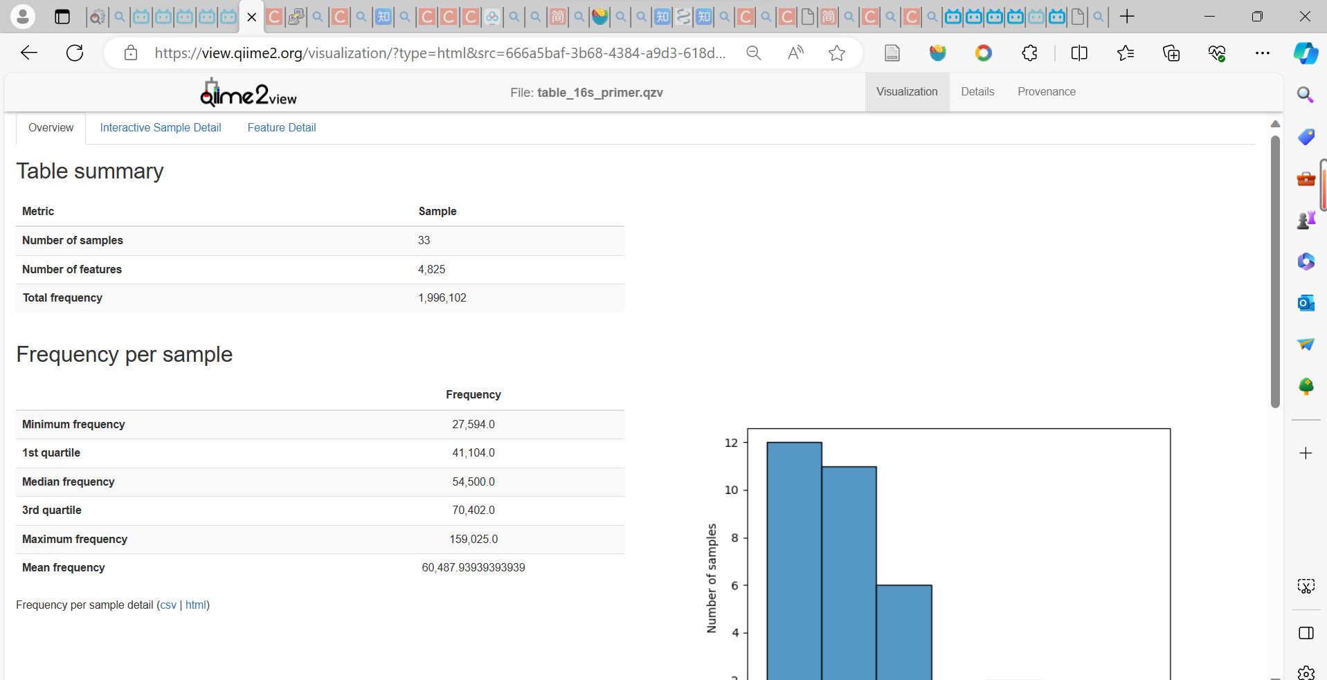1327x680 pixels.
Task: Open the Feature Detail tab
Action: pos(281,127)
